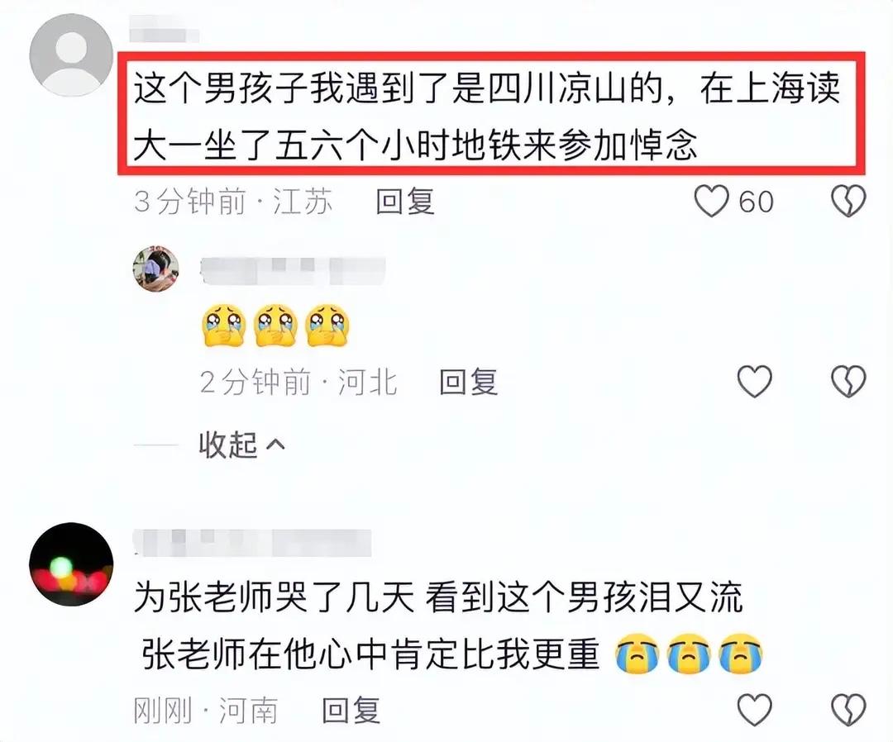Image resolution: width=893 pixels, height=742 pixels.
Task: Open the gray default avatar profile
Action: [x=71, y=55]
